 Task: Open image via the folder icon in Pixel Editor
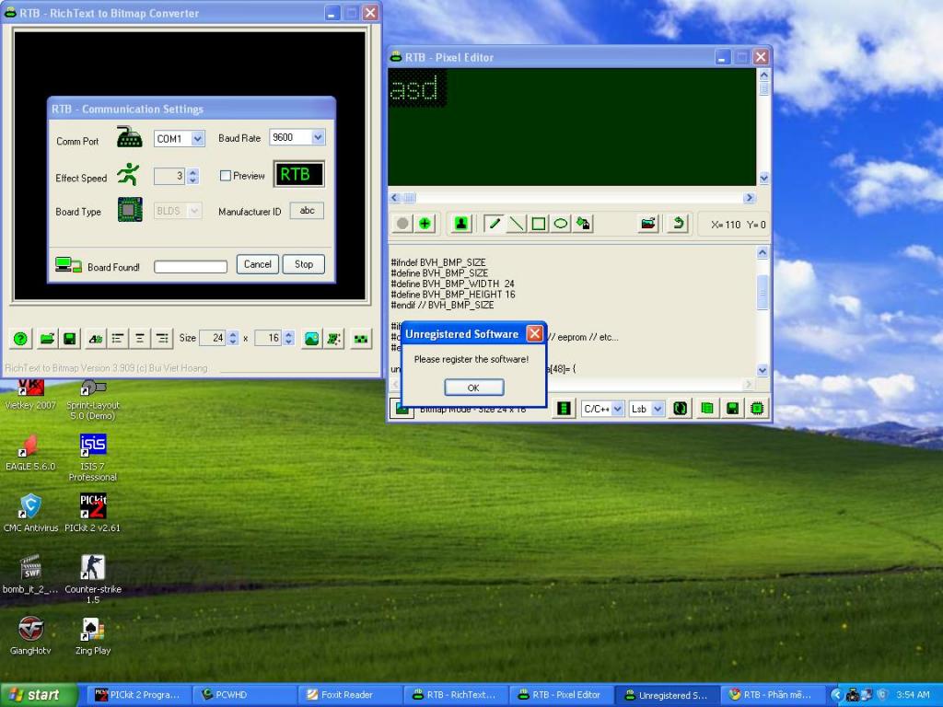pyautogui.click(x=648, y=224)
